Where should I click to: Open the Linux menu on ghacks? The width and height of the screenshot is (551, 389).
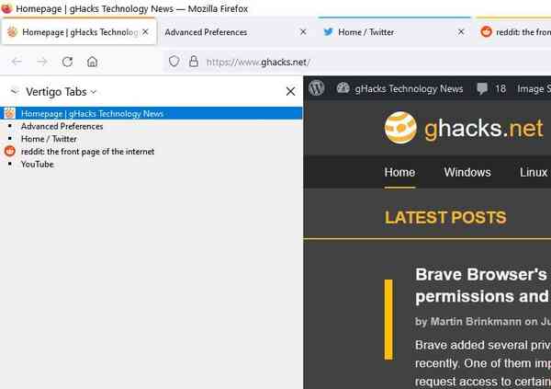click(x=534, y=172)
